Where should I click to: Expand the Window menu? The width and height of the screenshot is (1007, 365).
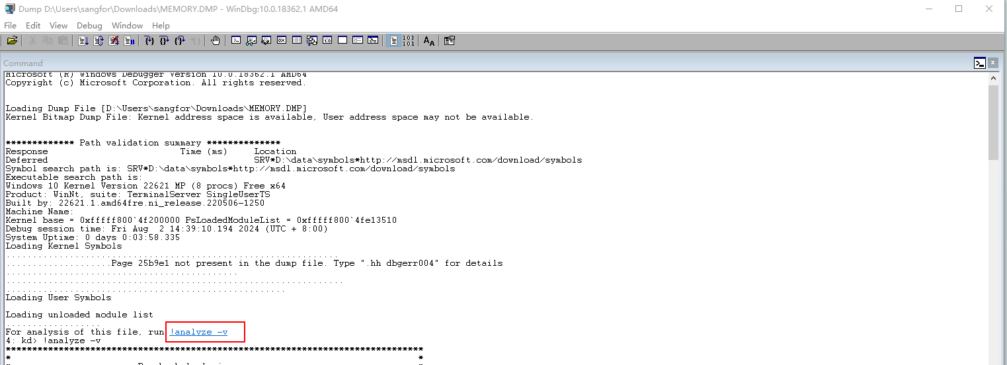pos(127,25)
